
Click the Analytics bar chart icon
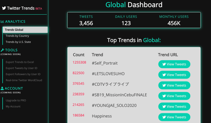point(2,21)
